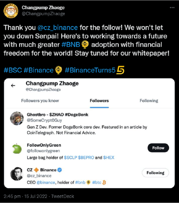
Task: Click the blue verified badge beside CZ Binance
Action: pos(60,170)
